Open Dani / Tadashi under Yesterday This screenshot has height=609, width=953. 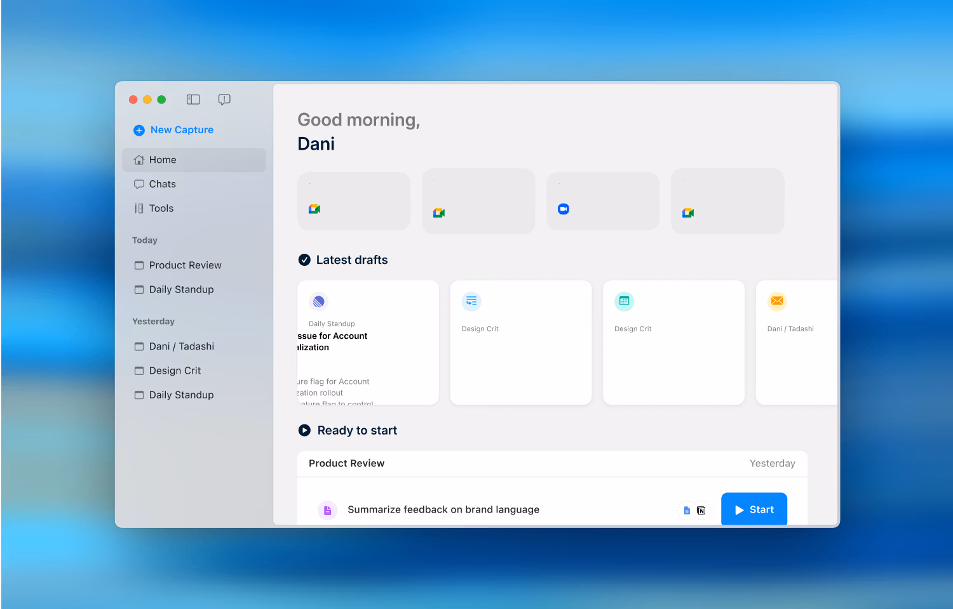coord(181,346)
